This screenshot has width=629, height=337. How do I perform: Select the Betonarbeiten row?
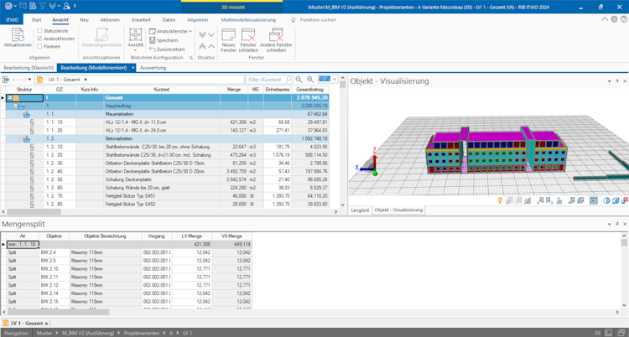click(x=169, y=139)
